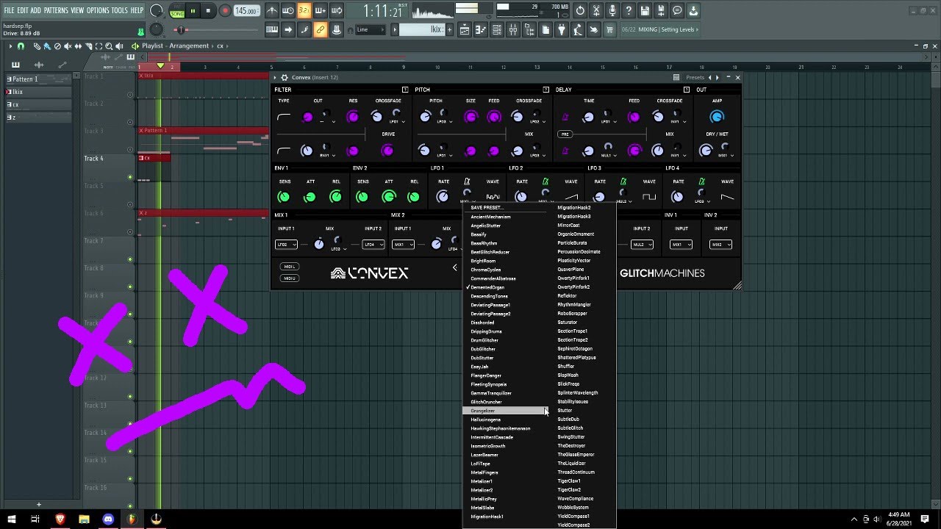Click the MIDI U button in Convex

289,278
